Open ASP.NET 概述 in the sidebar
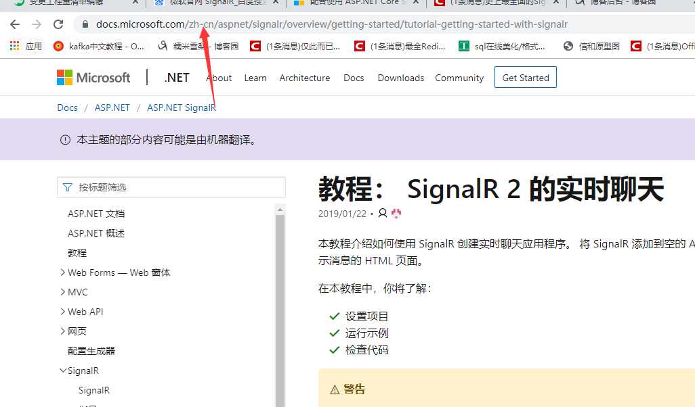This screenshot has height=407, width=695. coord(96,233)
